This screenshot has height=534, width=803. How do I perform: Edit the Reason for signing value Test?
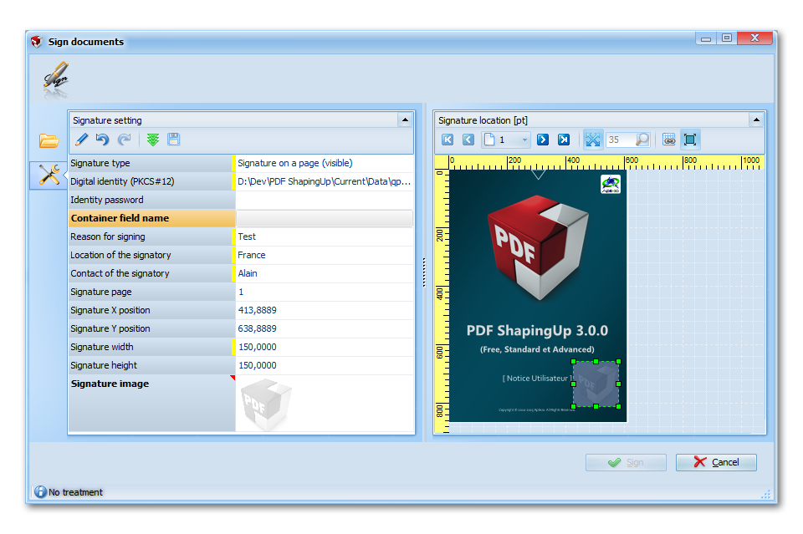coord(325,236)
